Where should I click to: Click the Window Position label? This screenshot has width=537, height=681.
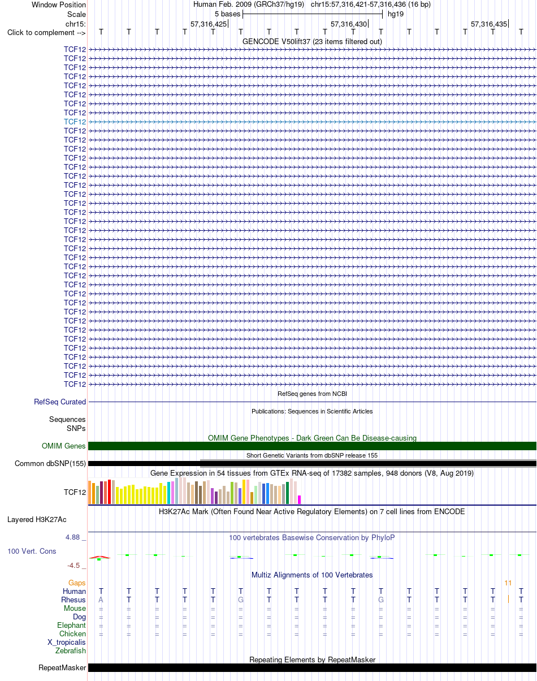pos(59,5)
